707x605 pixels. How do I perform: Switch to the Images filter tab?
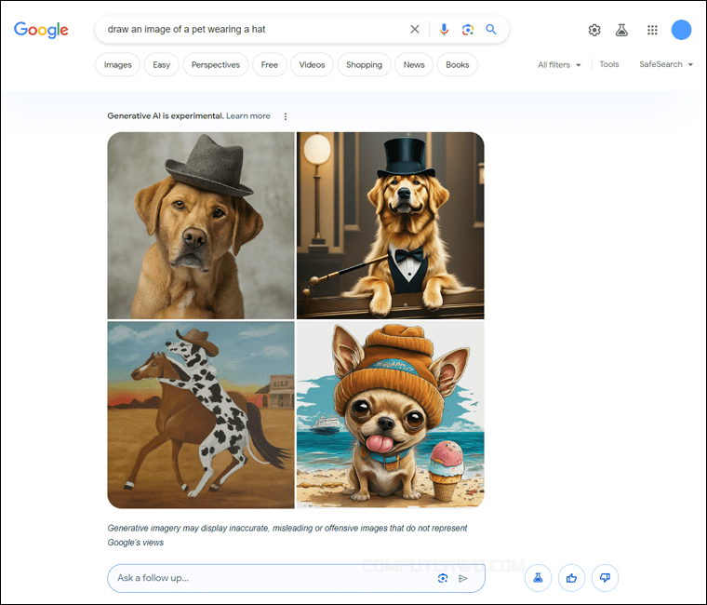click(118, 64)
